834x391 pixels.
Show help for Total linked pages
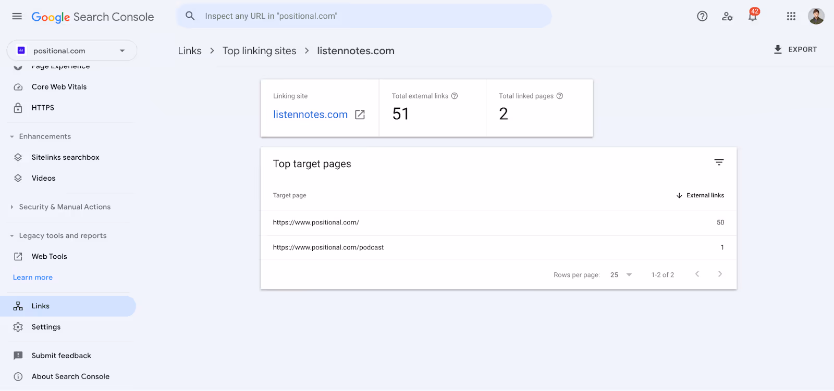(x=560, y=96)
